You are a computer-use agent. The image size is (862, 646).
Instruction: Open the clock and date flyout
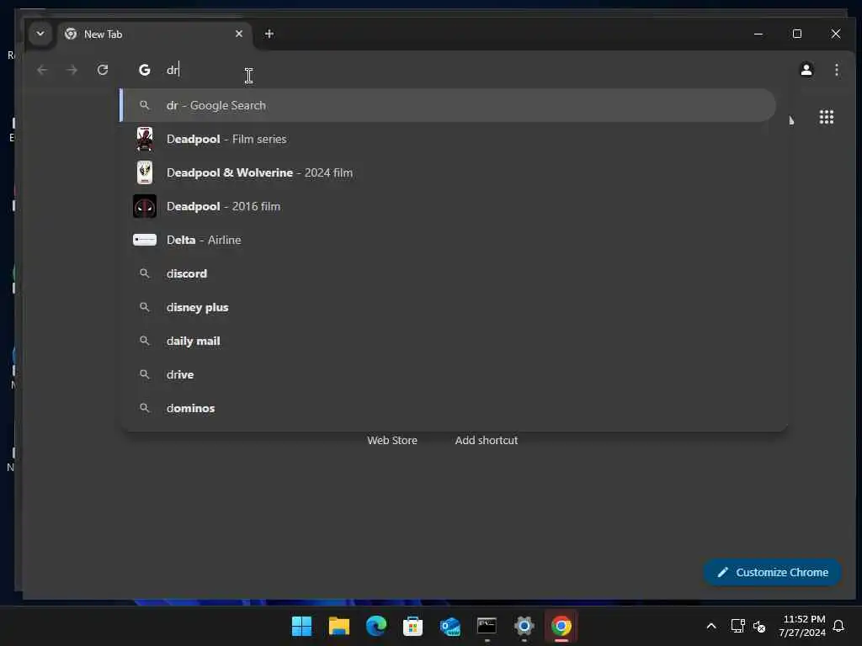click(802, 626)
